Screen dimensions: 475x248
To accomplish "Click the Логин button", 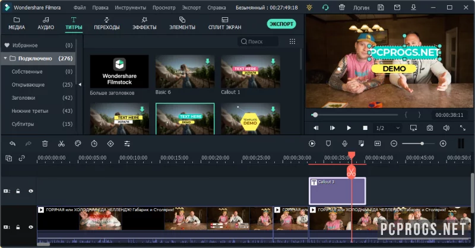I will tap(361, 8).
